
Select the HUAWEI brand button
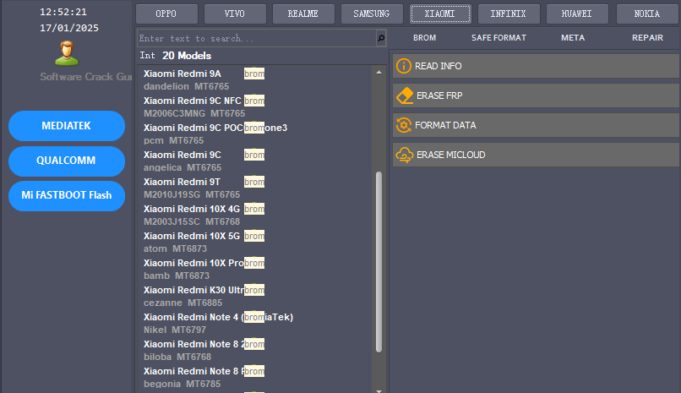(578, 14)
